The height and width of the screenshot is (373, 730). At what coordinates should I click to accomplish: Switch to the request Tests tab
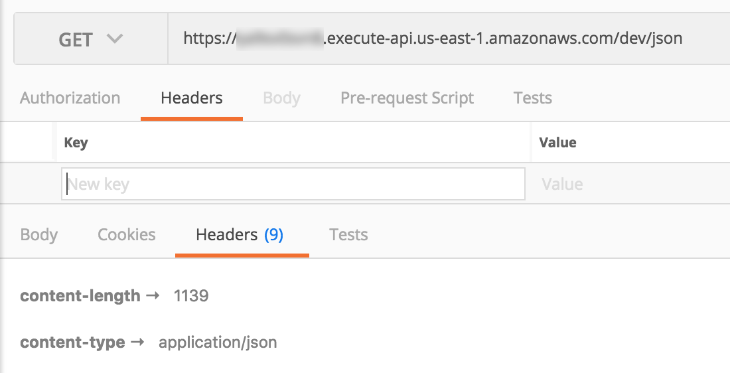point(533,99)
